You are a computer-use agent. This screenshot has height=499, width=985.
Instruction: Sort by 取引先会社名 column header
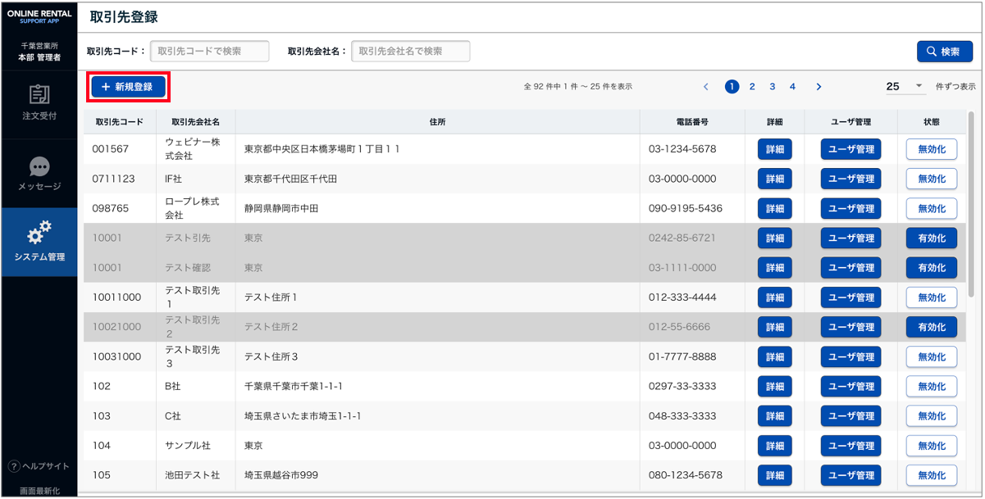coord(195,122)
